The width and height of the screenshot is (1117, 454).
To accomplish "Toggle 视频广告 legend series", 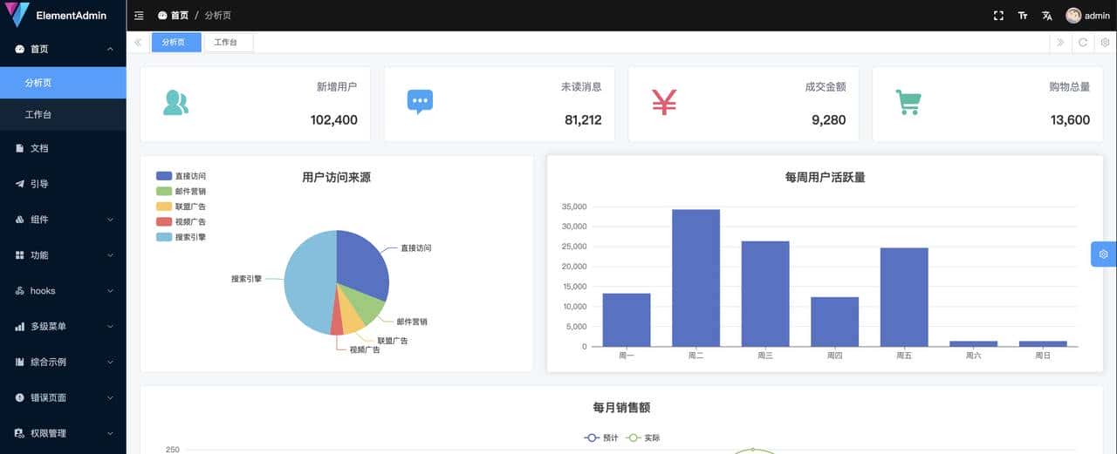I will 181,221.
